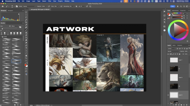190x106 pixels.
Task: Select the Eyedropper tool
Action: [26, 25]
